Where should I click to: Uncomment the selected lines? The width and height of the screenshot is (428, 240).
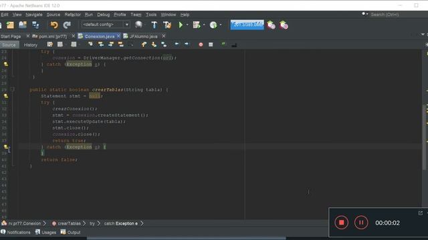pyautogui.click(x=234, y=45)
